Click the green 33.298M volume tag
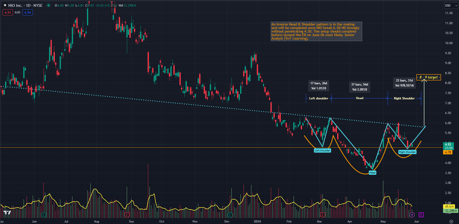This screenshot has height=224, width=459. [x=450, y=210]
